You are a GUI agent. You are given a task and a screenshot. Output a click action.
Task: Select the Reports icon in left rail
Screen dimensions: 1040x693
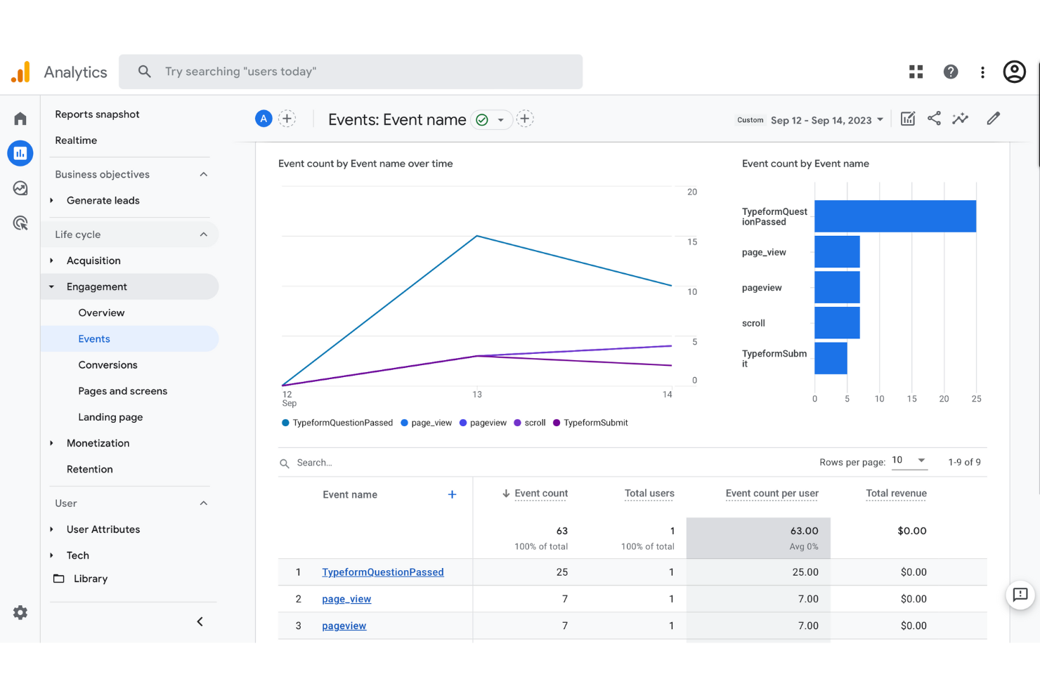(20, 153)
